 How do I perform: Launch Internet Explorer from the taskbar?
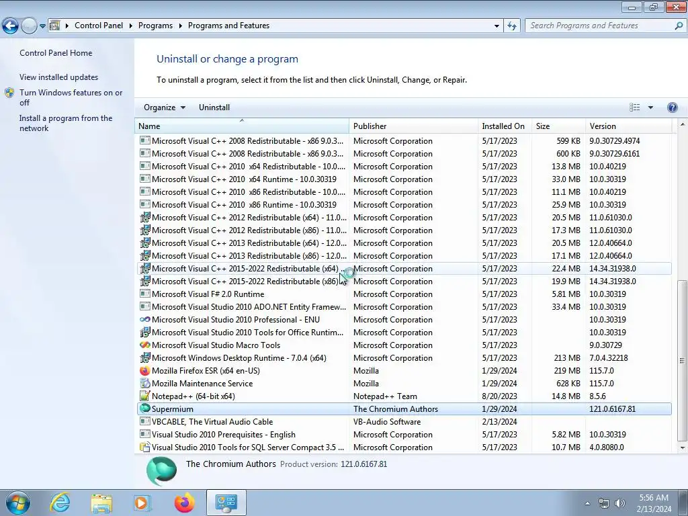(60, 503)
